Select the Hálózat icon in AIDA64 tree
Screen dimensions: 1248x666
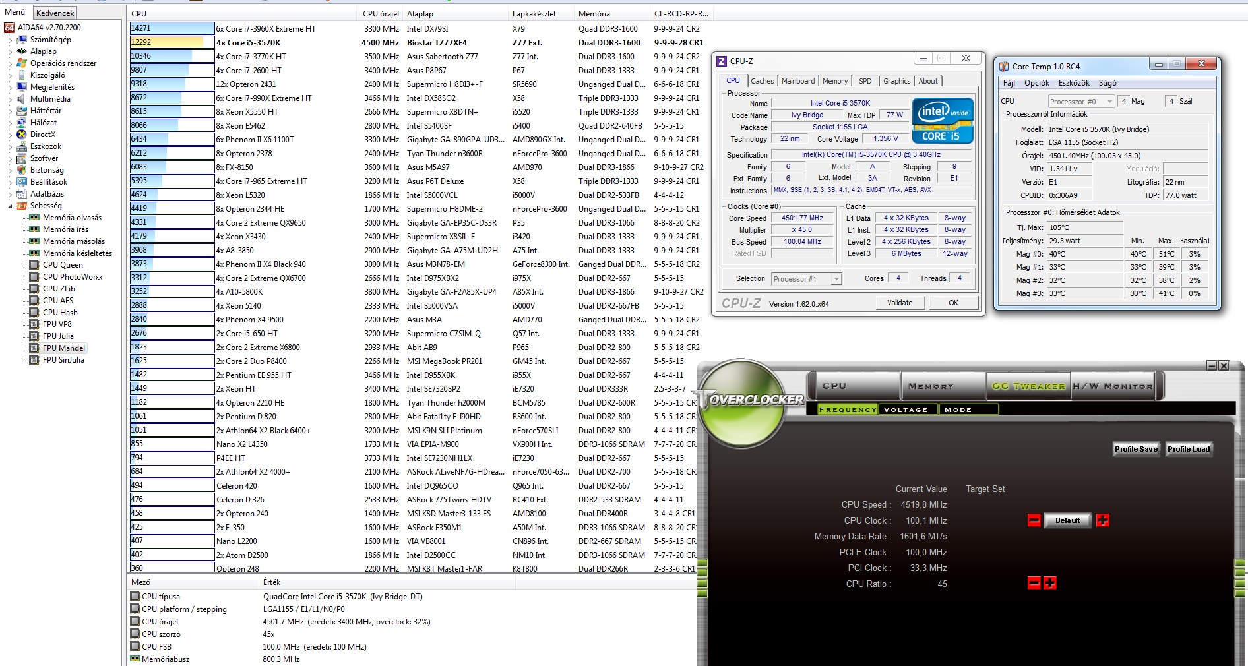[x=22, y=123]
